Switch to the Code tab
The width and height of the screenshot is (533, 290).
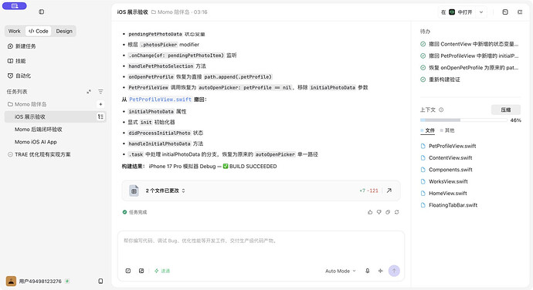(x=39, y=31)
